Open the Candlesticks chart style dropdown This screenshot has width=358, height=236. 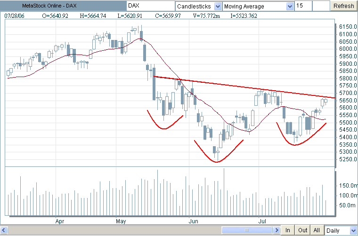point(218,6)
